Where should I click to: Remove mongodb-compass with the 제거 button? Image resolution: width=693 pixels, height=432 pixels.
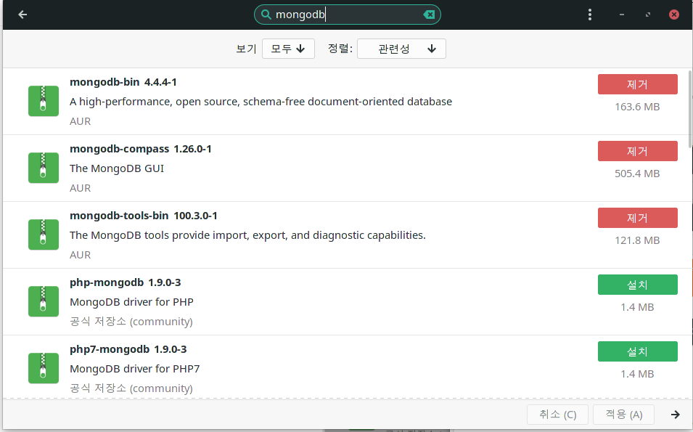point(637,151)
